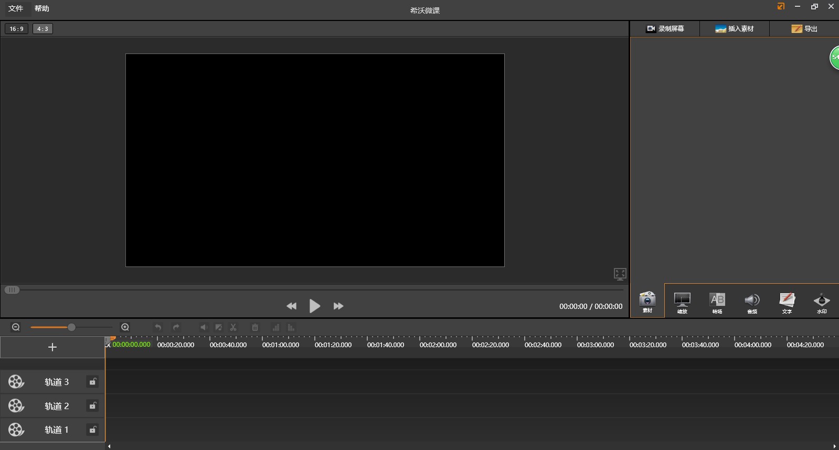Click the fast-forward button
Screen dimensions: 839x450
338,306
